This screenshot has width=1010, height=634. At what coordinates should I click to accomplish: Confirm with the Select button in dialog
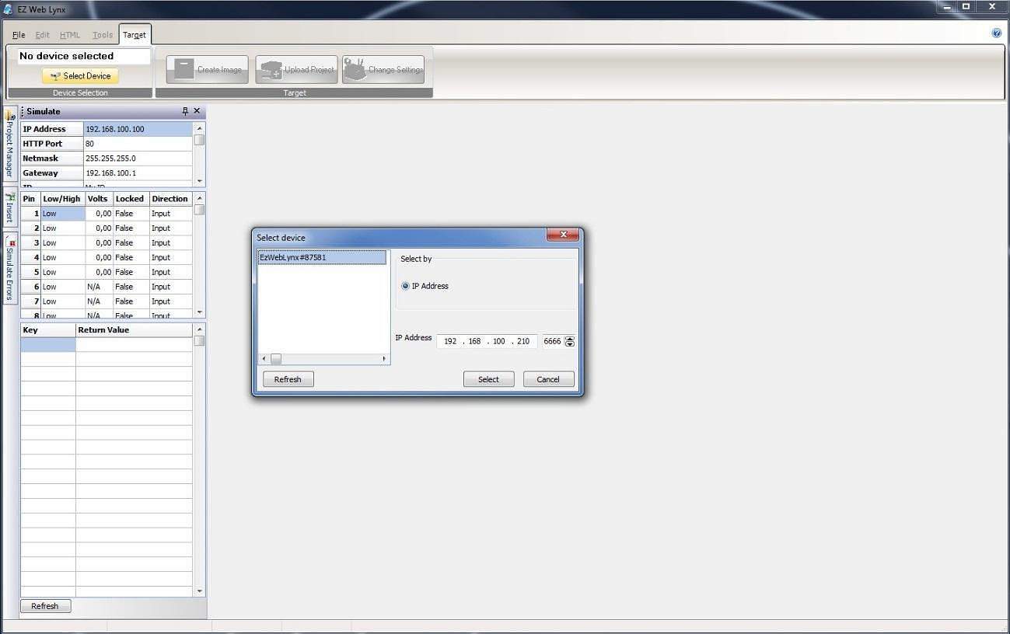(x=488, y=379)
